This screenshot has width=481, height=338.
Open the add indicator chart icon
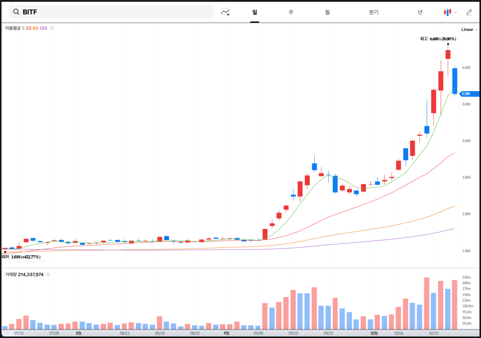[x=226, y=12]
